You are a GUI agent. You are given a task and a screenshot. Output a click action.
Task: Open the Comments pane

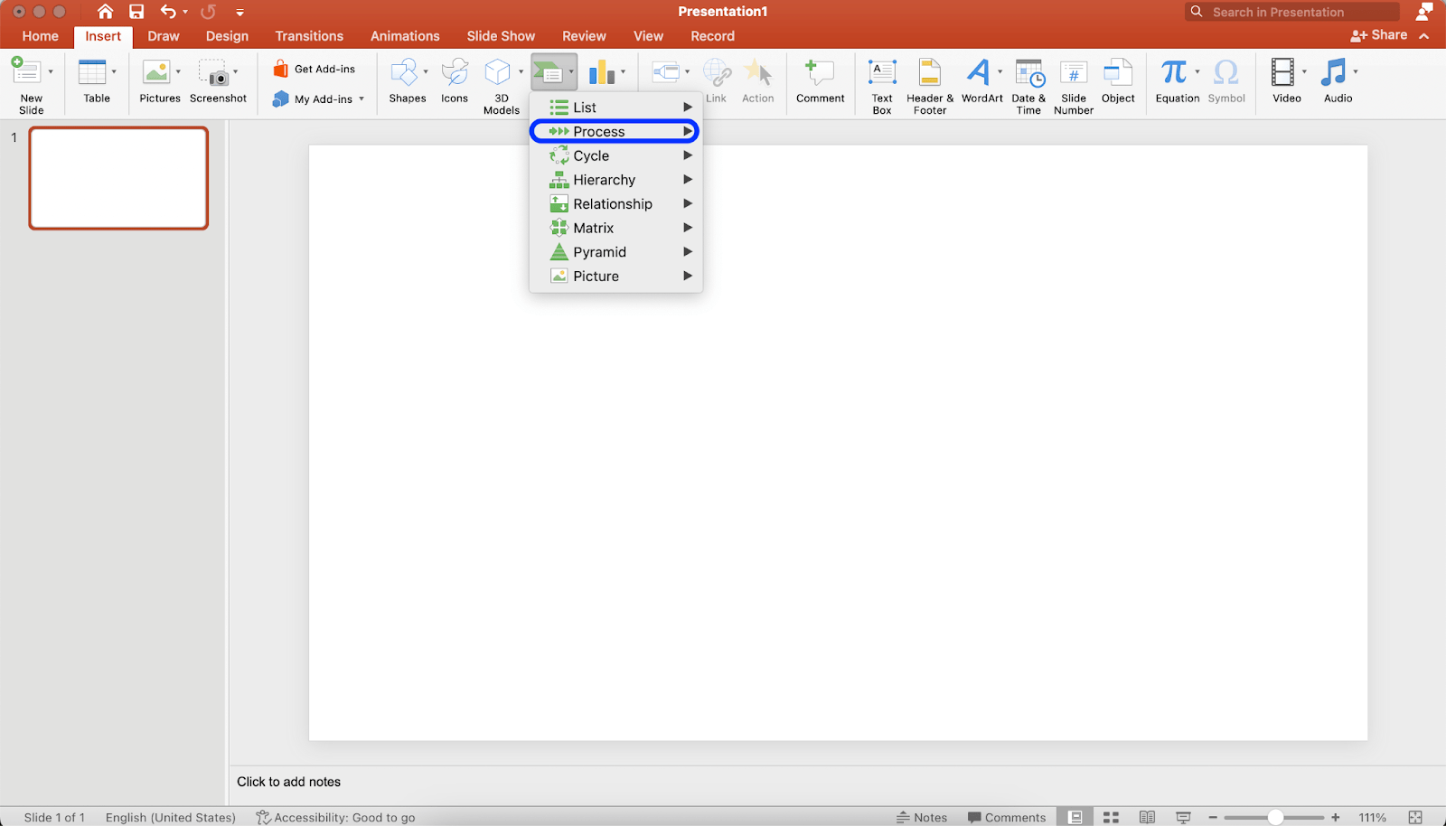[1007, 817]
